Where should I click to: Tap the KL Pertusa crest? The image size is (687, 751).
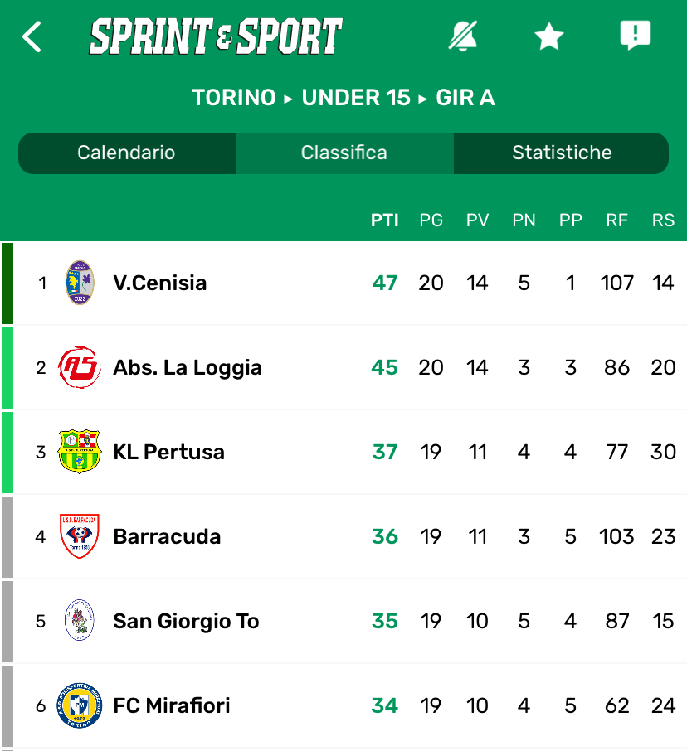(x=80, y=452)
